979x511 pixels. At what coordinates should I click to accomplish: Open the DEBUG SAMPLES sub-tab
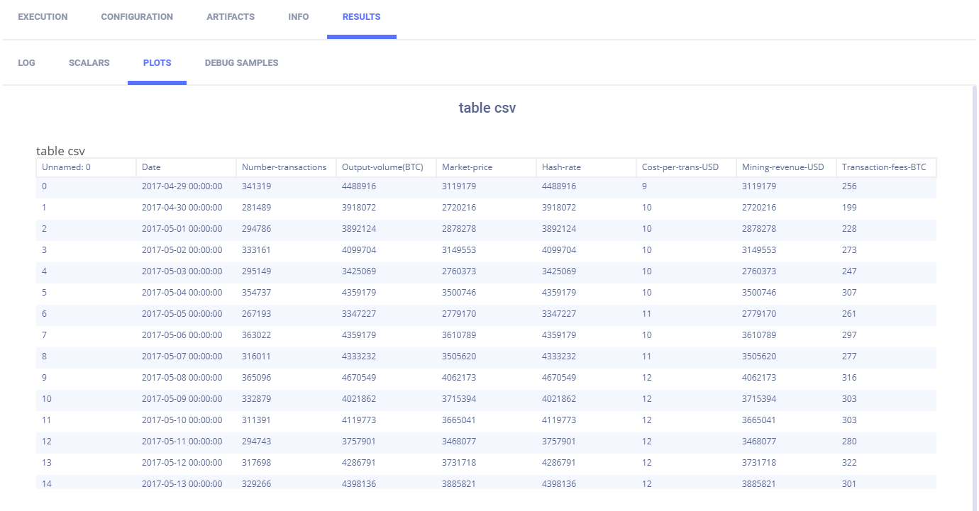(x=241, y=63)
